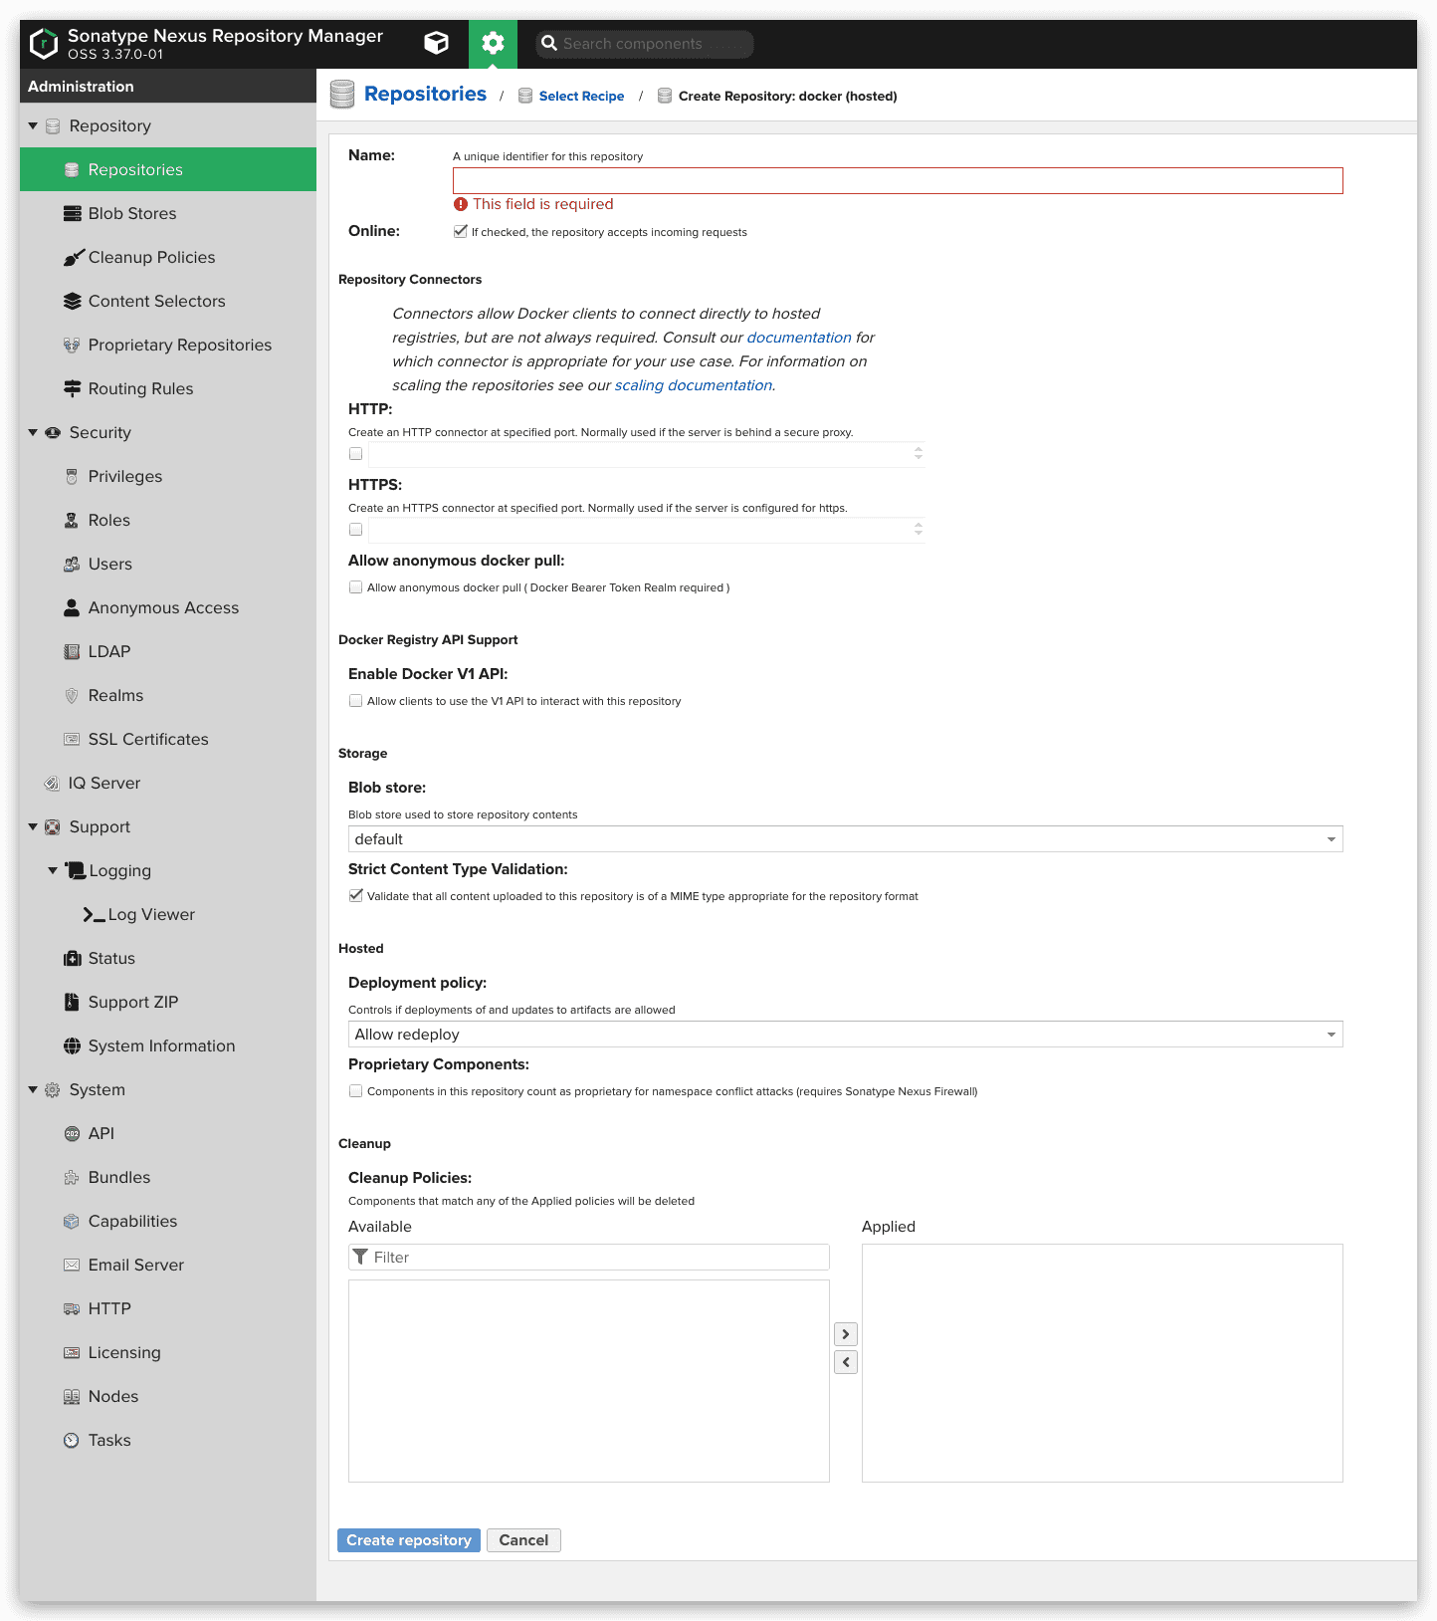
Task: Uncheck the Online checkbox
Action: point(460,231)
